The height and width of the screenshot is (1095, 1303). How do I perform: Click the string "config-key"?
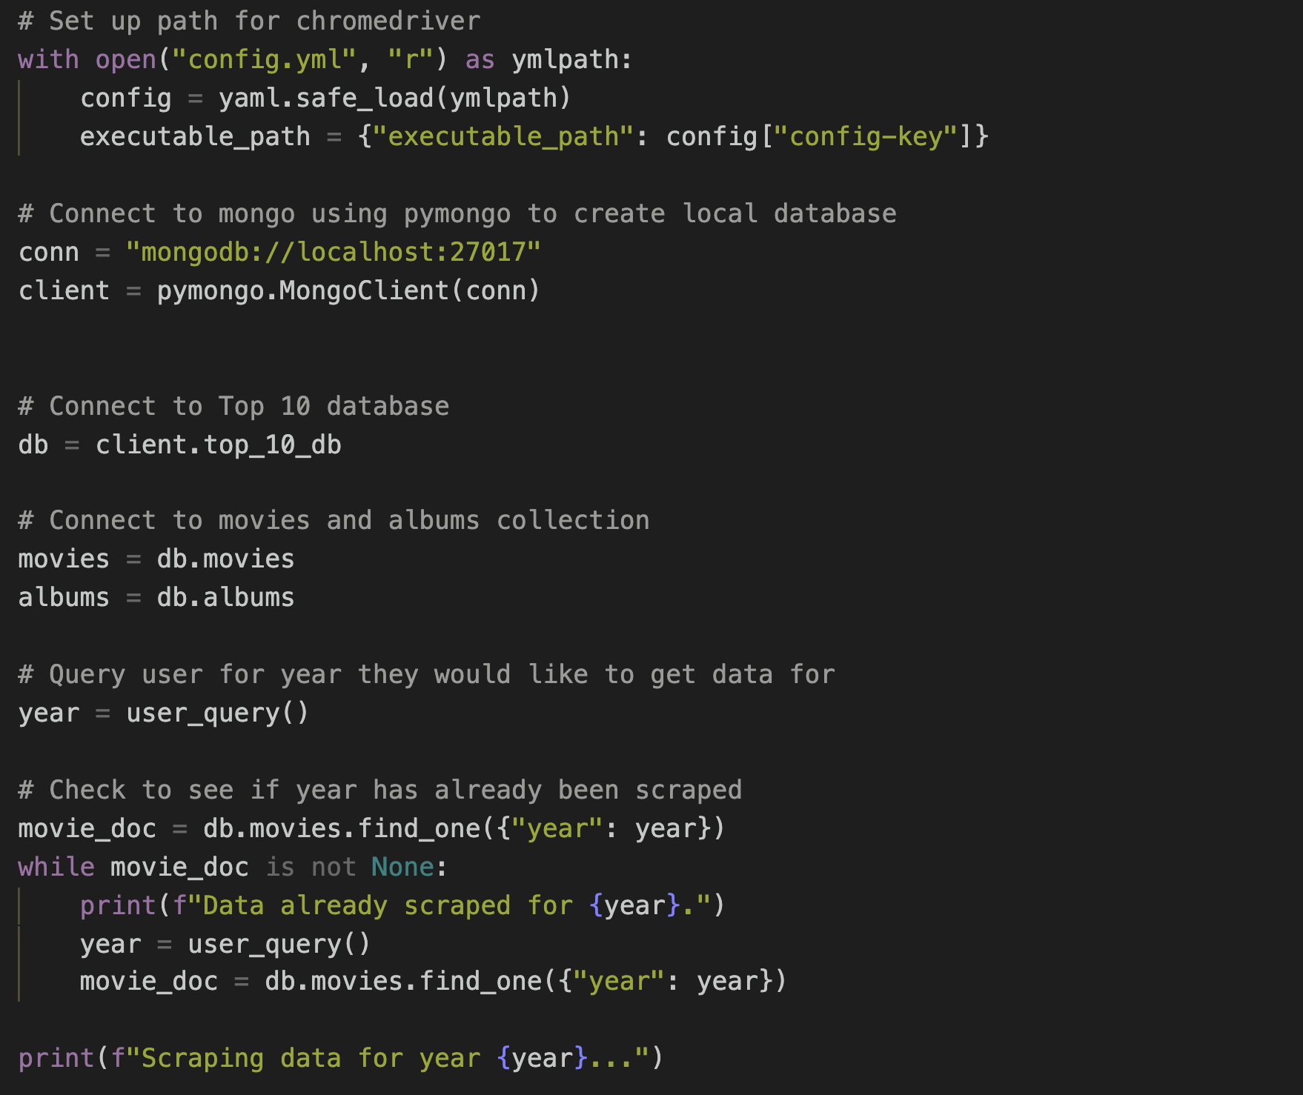[x=866, y=136]
